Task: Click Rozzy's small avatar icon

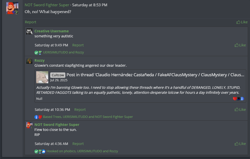Action: (29, 61)
